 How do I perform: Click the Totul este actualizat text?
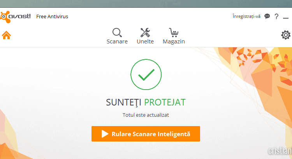pyautogui.click(x=146, y=115)
